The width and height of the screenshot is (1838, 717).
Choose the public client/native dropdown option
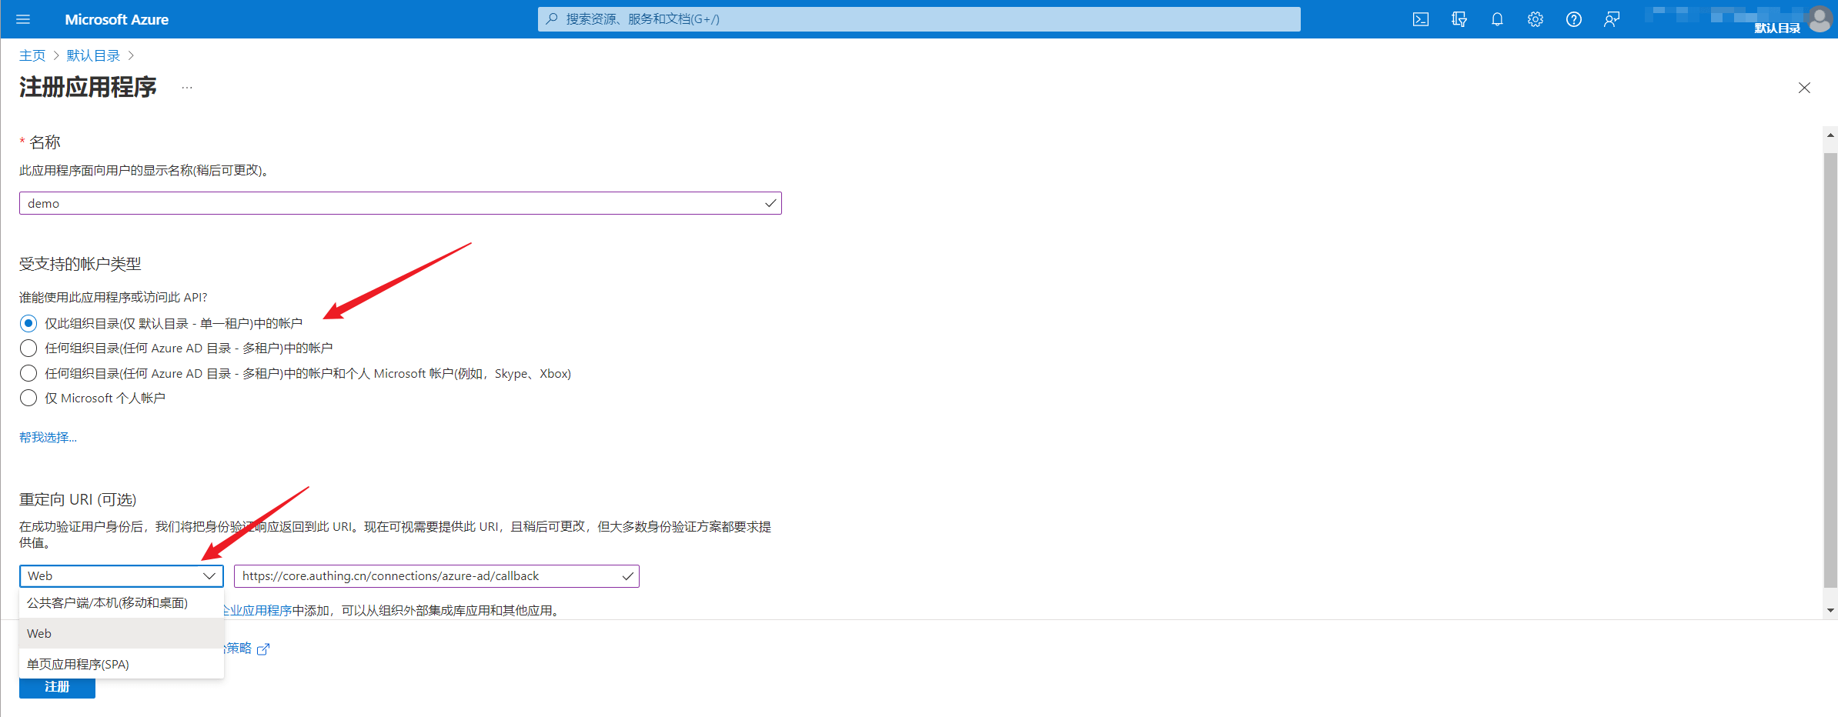point(108,603)
